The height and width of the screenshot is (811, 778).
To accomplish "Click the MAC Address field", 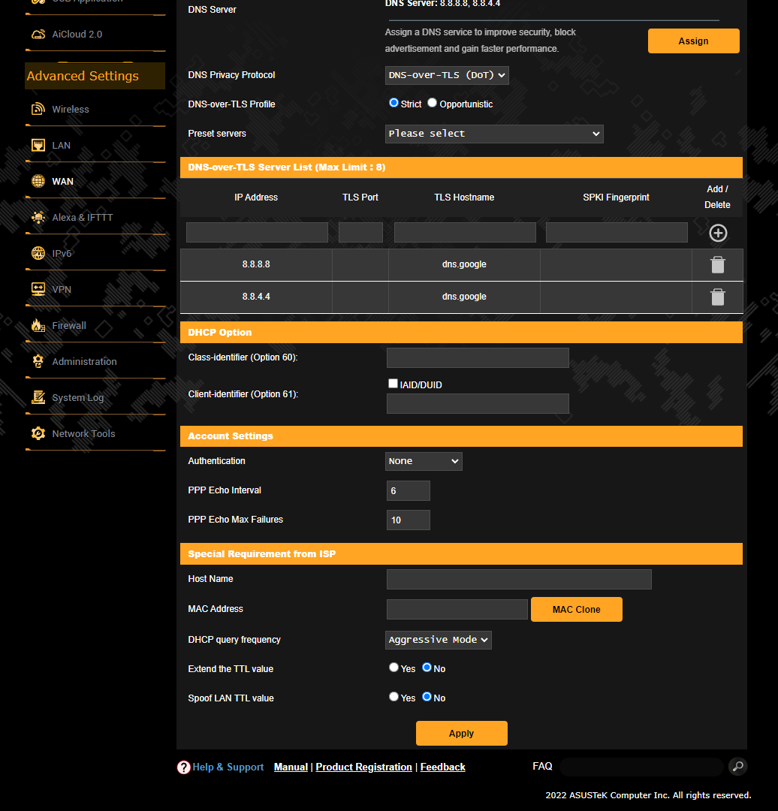I will point(457,609).
